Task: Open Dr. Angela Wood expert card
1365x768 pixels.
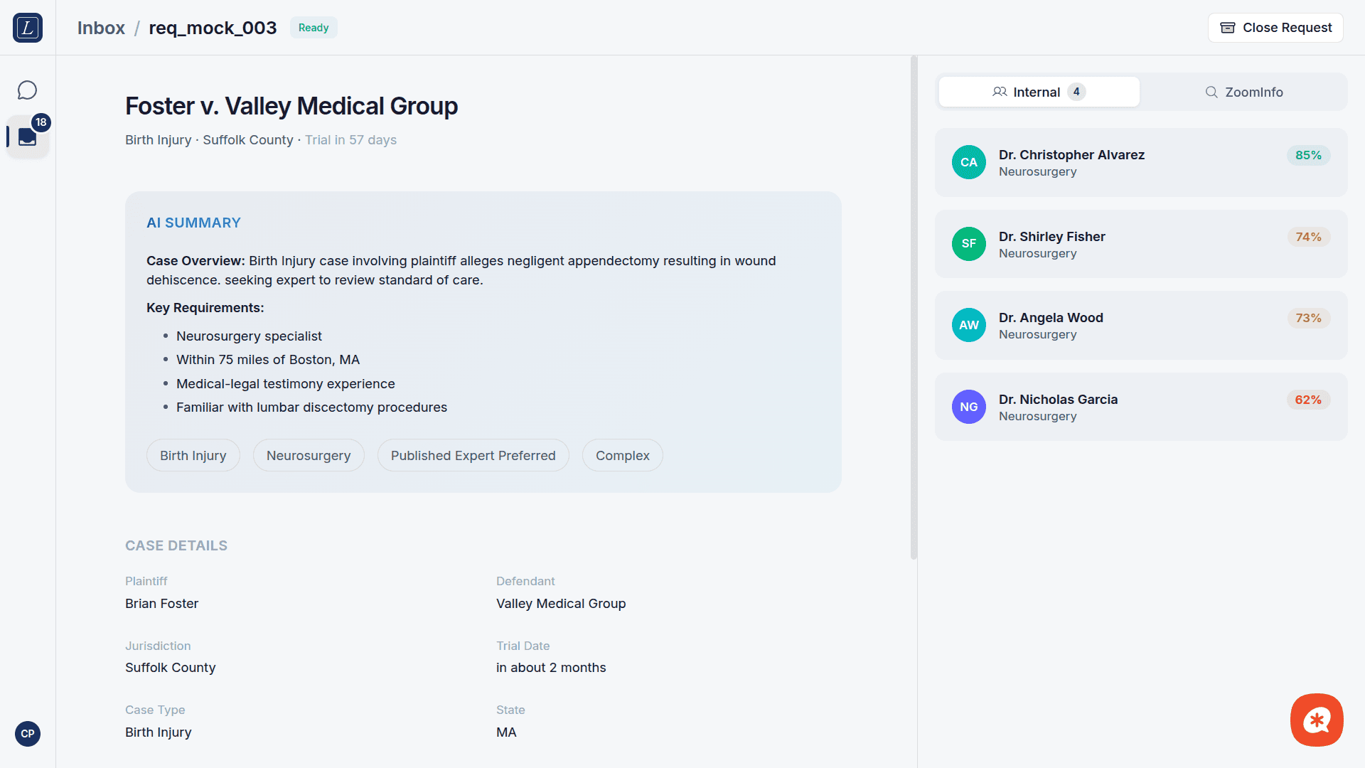Action: pyautogui.click(x=1140, y=326)
